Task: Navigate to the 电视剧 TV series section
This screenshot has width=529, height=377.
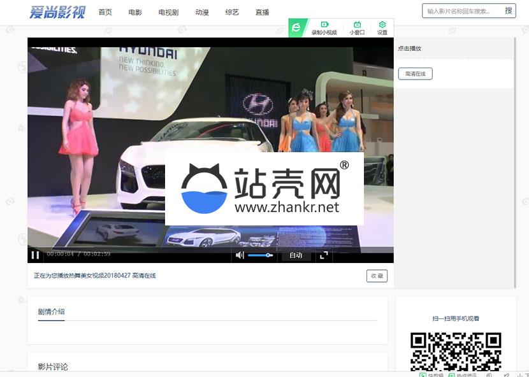Action: coord(168,12)
